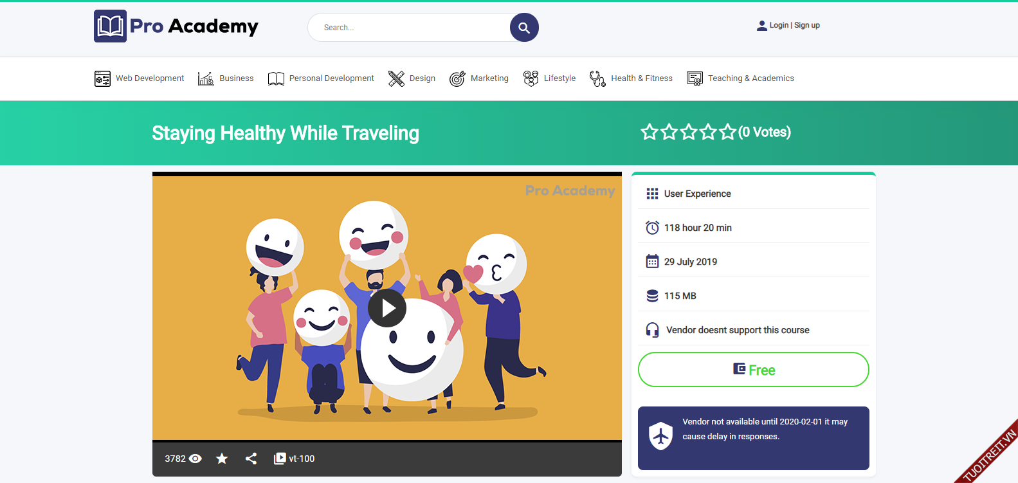Click the User Experience category label

(697, 194)
